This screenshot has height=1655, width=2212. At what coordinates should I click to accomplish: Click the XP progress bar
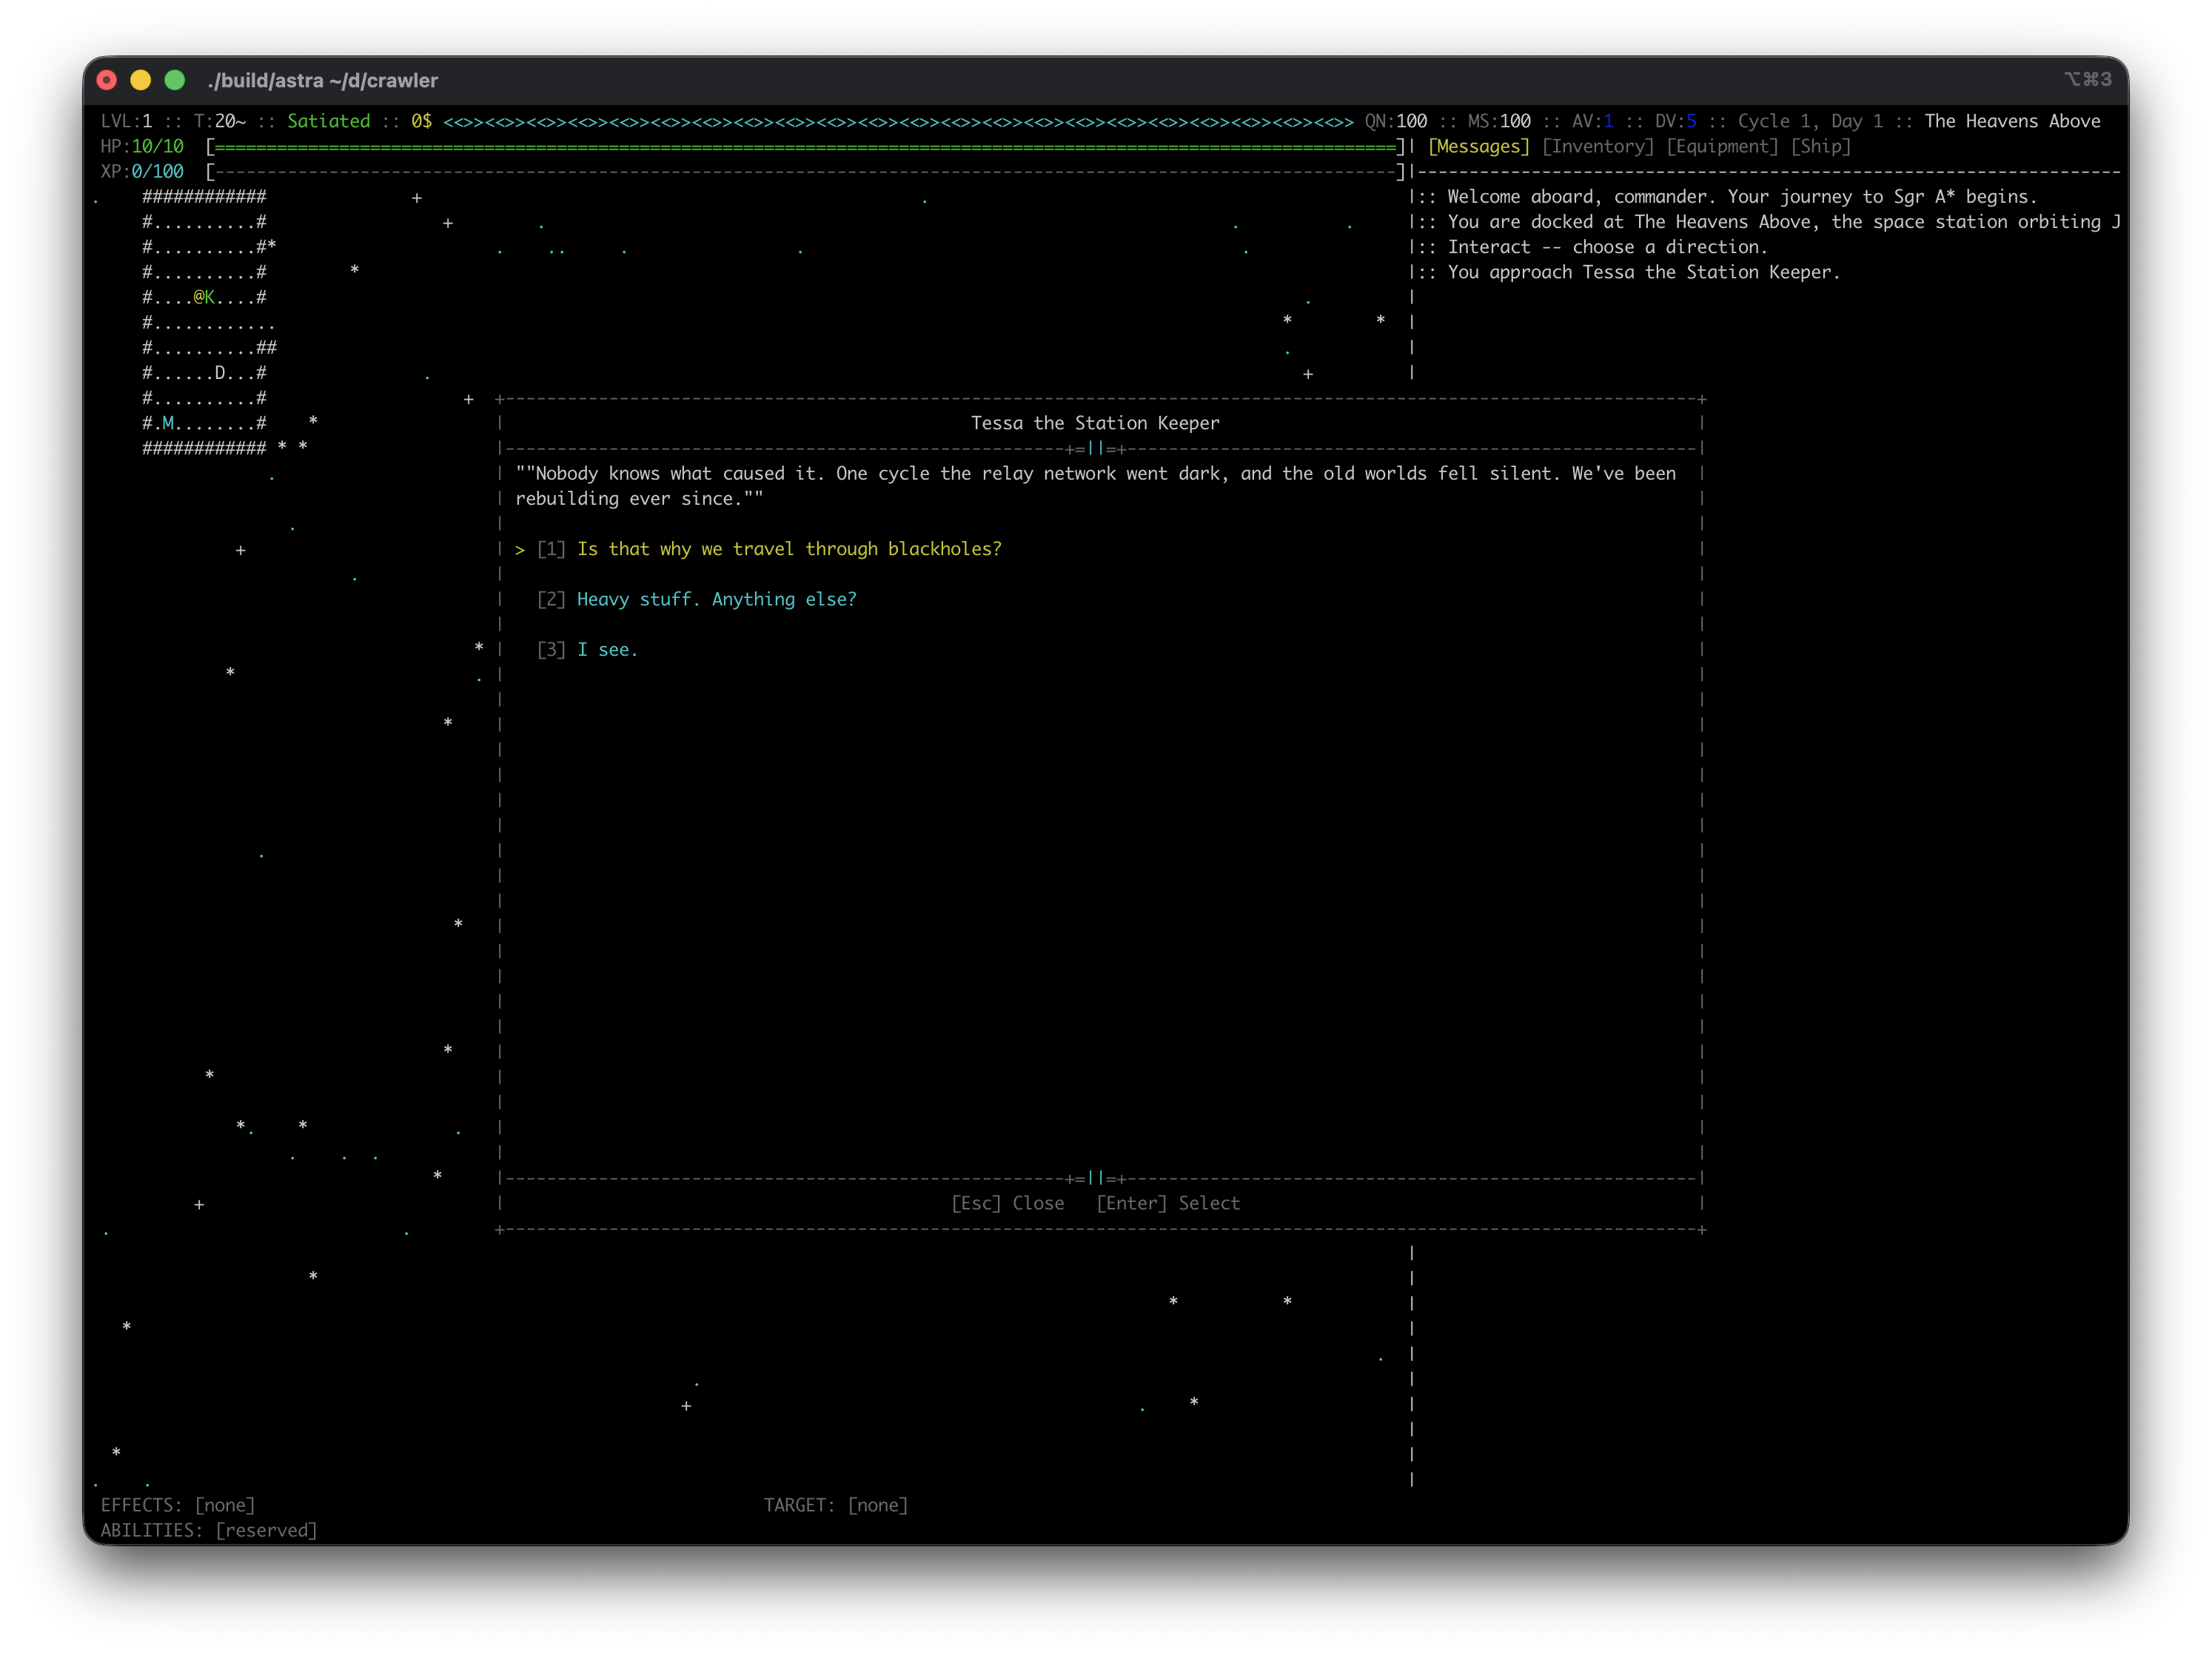pos(805,172)
